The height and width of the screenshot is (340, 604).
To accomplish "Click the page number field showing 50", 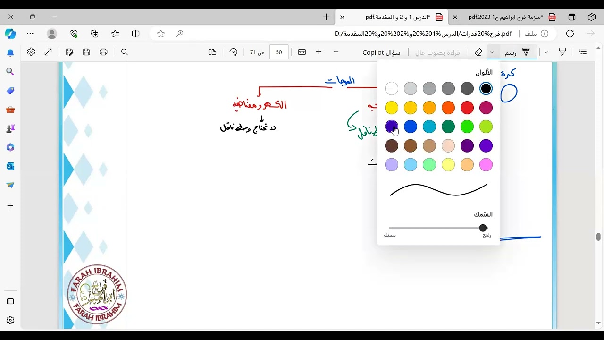I will (279, 52).
